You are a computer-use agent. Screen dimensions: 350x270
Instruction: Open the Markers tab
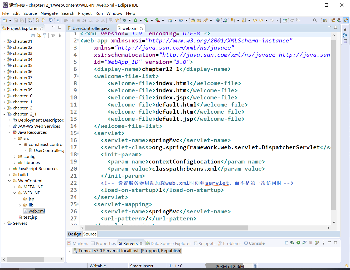(78, 243)
